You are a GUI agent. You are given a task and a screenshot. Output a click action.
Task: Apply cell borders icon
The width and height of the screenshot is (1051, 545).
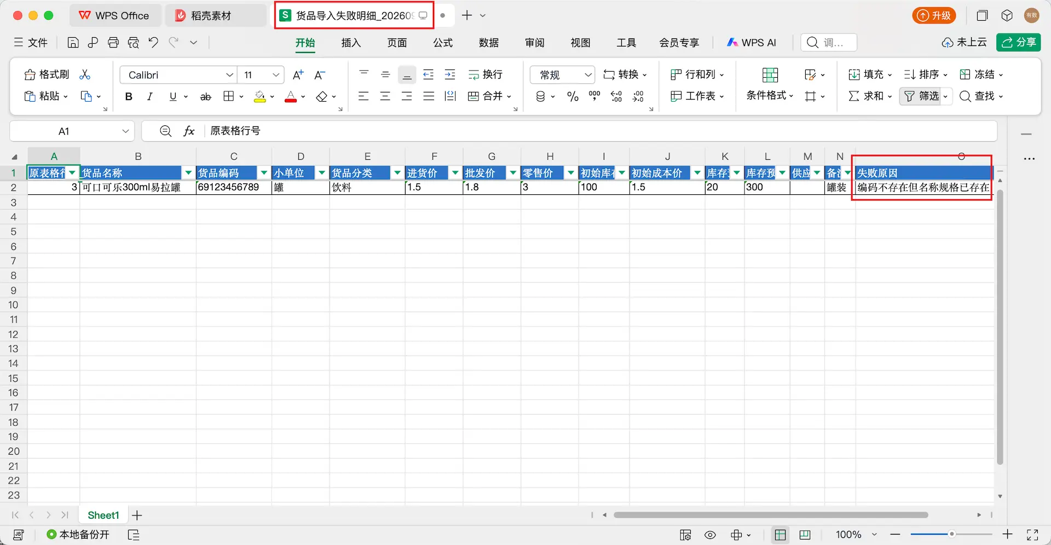pyautogui.click(x=229, y=96)
